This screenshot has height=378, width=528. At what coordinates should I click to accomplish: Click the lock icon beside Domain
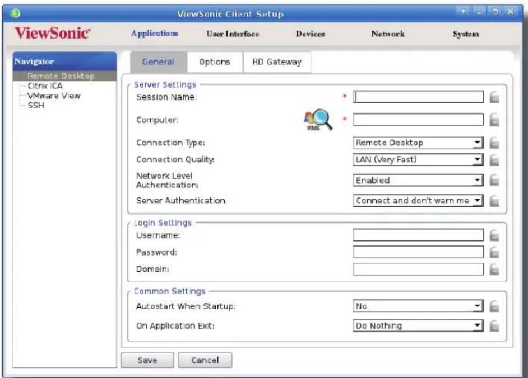tap(494, 270)
